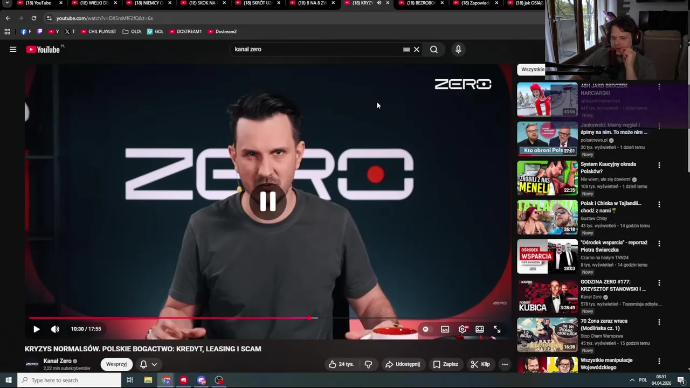
Task: Open the DOSTREAM1 bookmark
Action: (185, 32)
